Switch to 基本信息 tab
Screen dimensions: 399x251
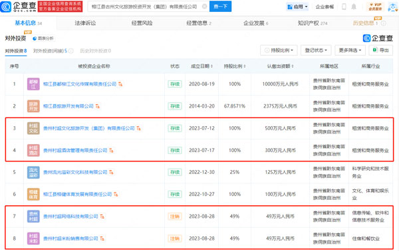(x=28, y=23)
